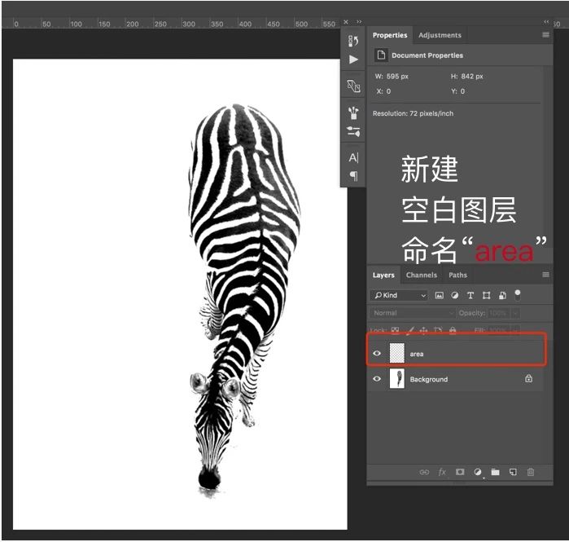Viewport: 569px width, 542px height.
Task: Switch to the Paths tab
Action: (458, 275)
